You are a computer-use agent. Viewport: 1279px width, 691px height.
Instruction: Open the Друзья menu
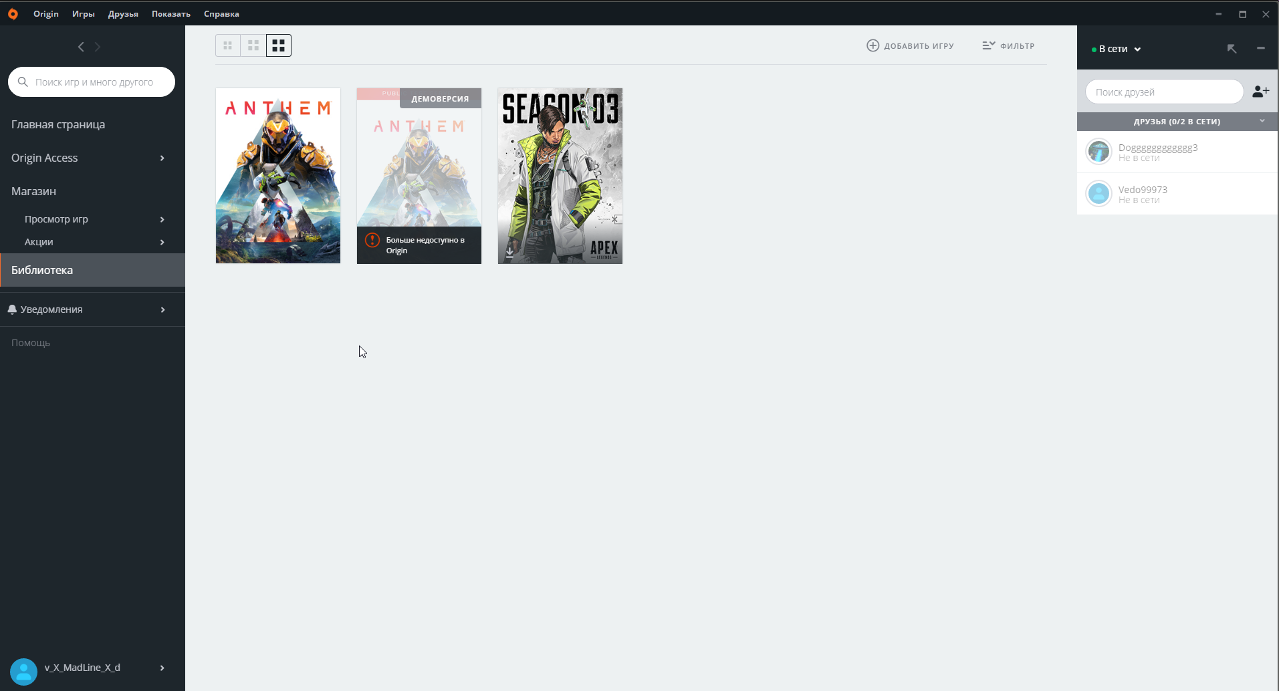click(x=123, y=13)
